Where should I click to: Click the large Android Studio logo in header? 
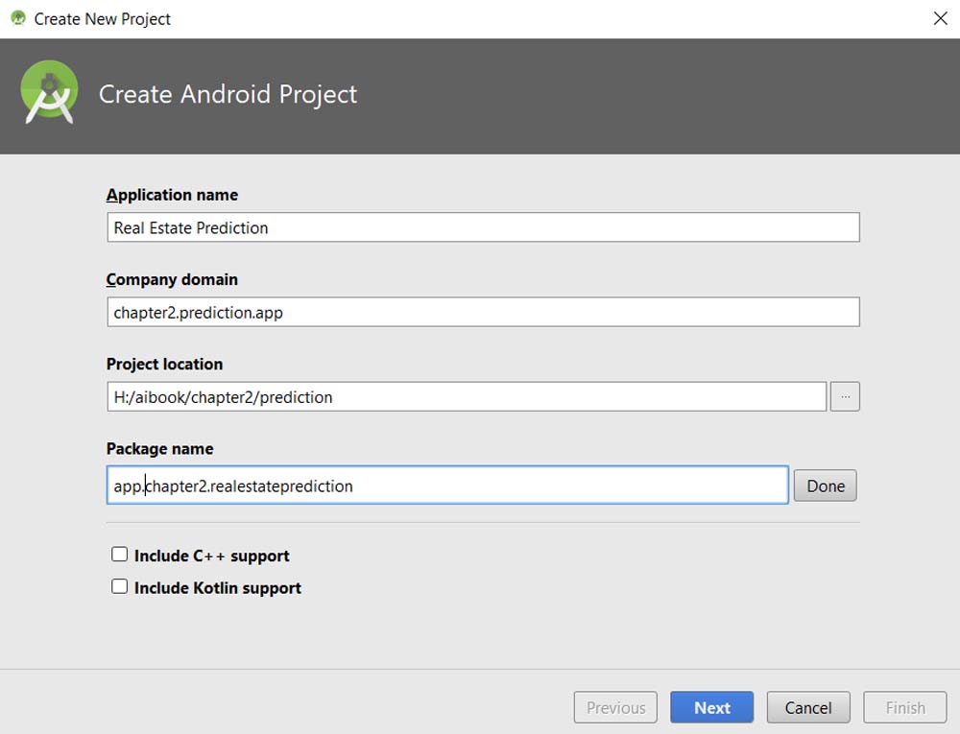[49, 93]
